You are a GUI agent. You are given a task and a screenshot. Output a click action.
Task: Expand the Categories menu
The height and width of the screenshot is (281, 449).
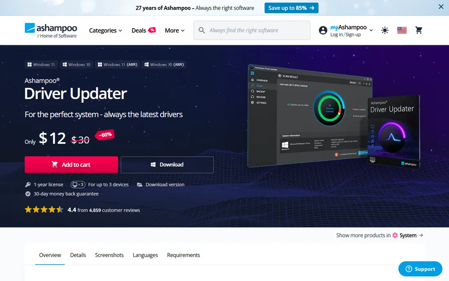click(105, 30)
